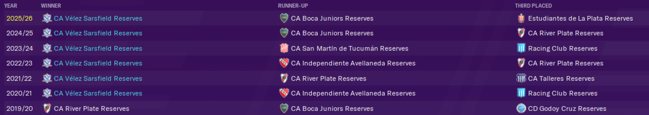649x115 pixels.
Task: Open CA Independiente Avellaneda Reserves 2020/21 entry
Action: [x=353, y=93]
